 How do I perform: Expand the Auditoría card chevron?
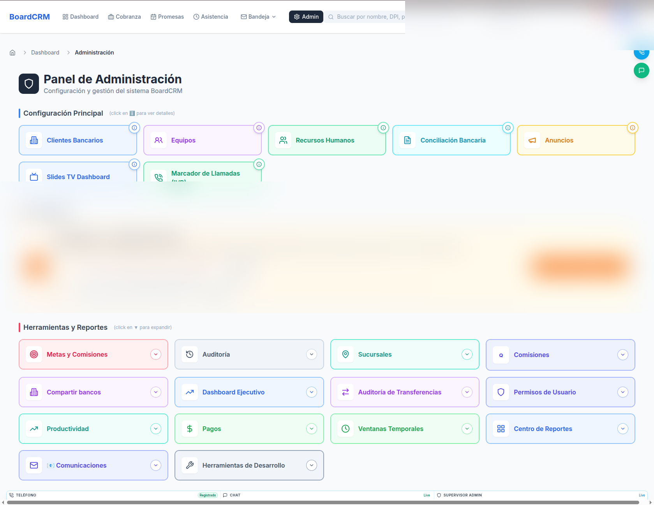coord(312,354)
